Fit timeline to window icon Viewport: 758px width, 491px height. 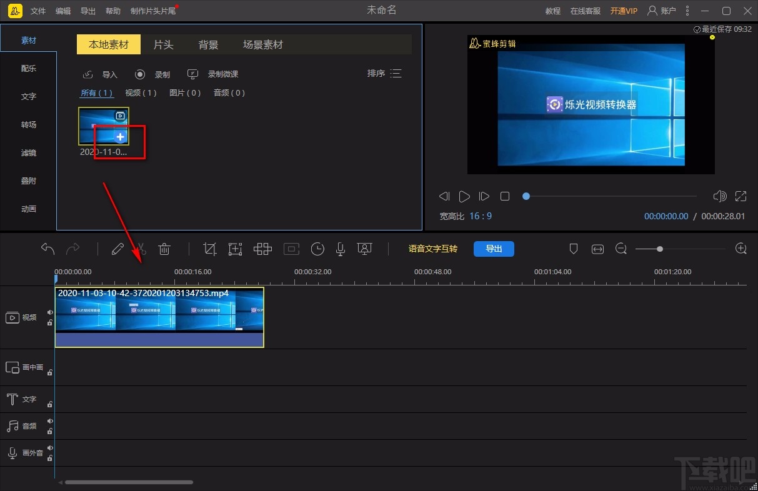(598, 249)
